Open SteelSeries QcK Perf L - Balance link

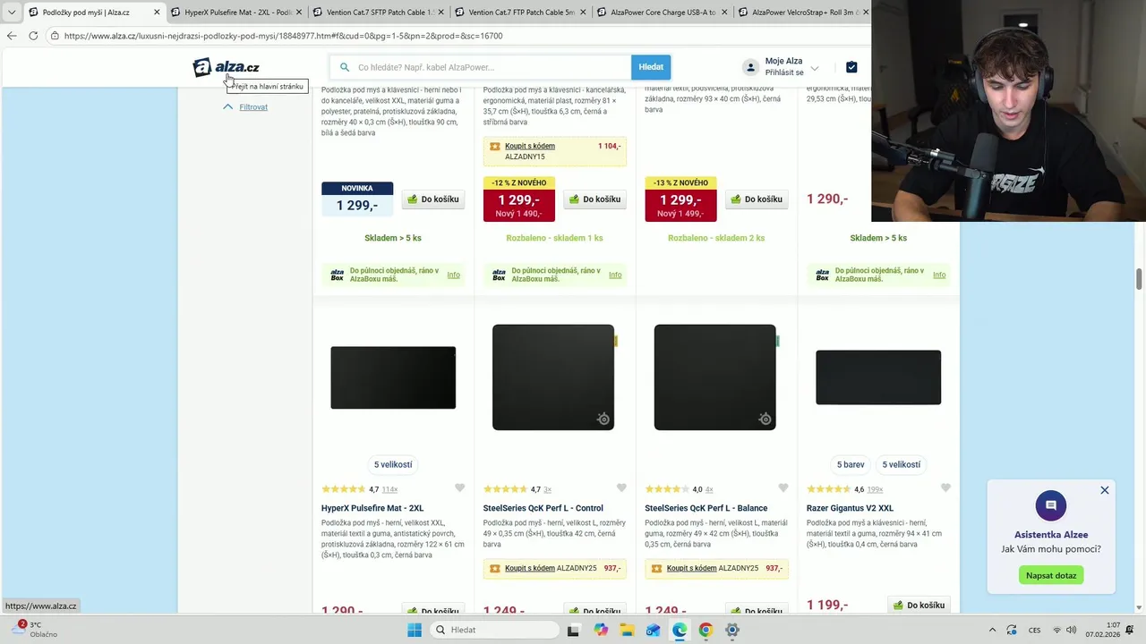point(706,508)
